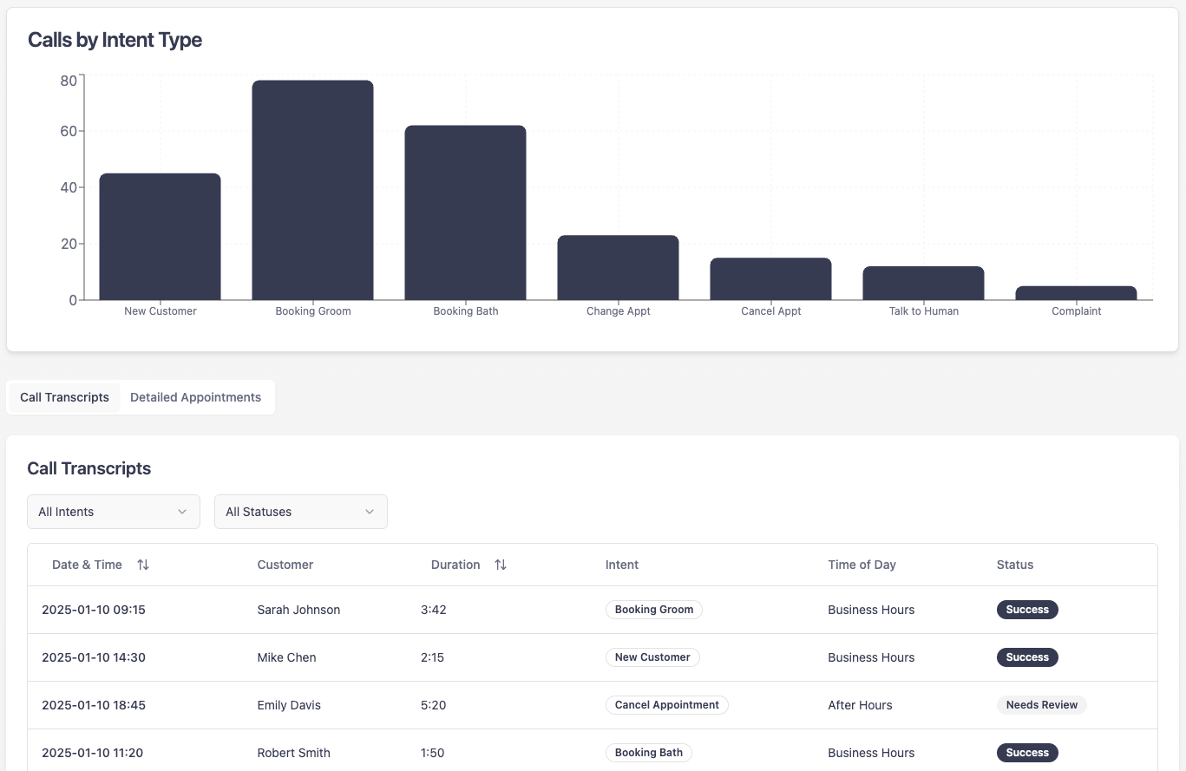Click the Cancel Appointment badge in Emily Davis's row

(x=666, y=705)
